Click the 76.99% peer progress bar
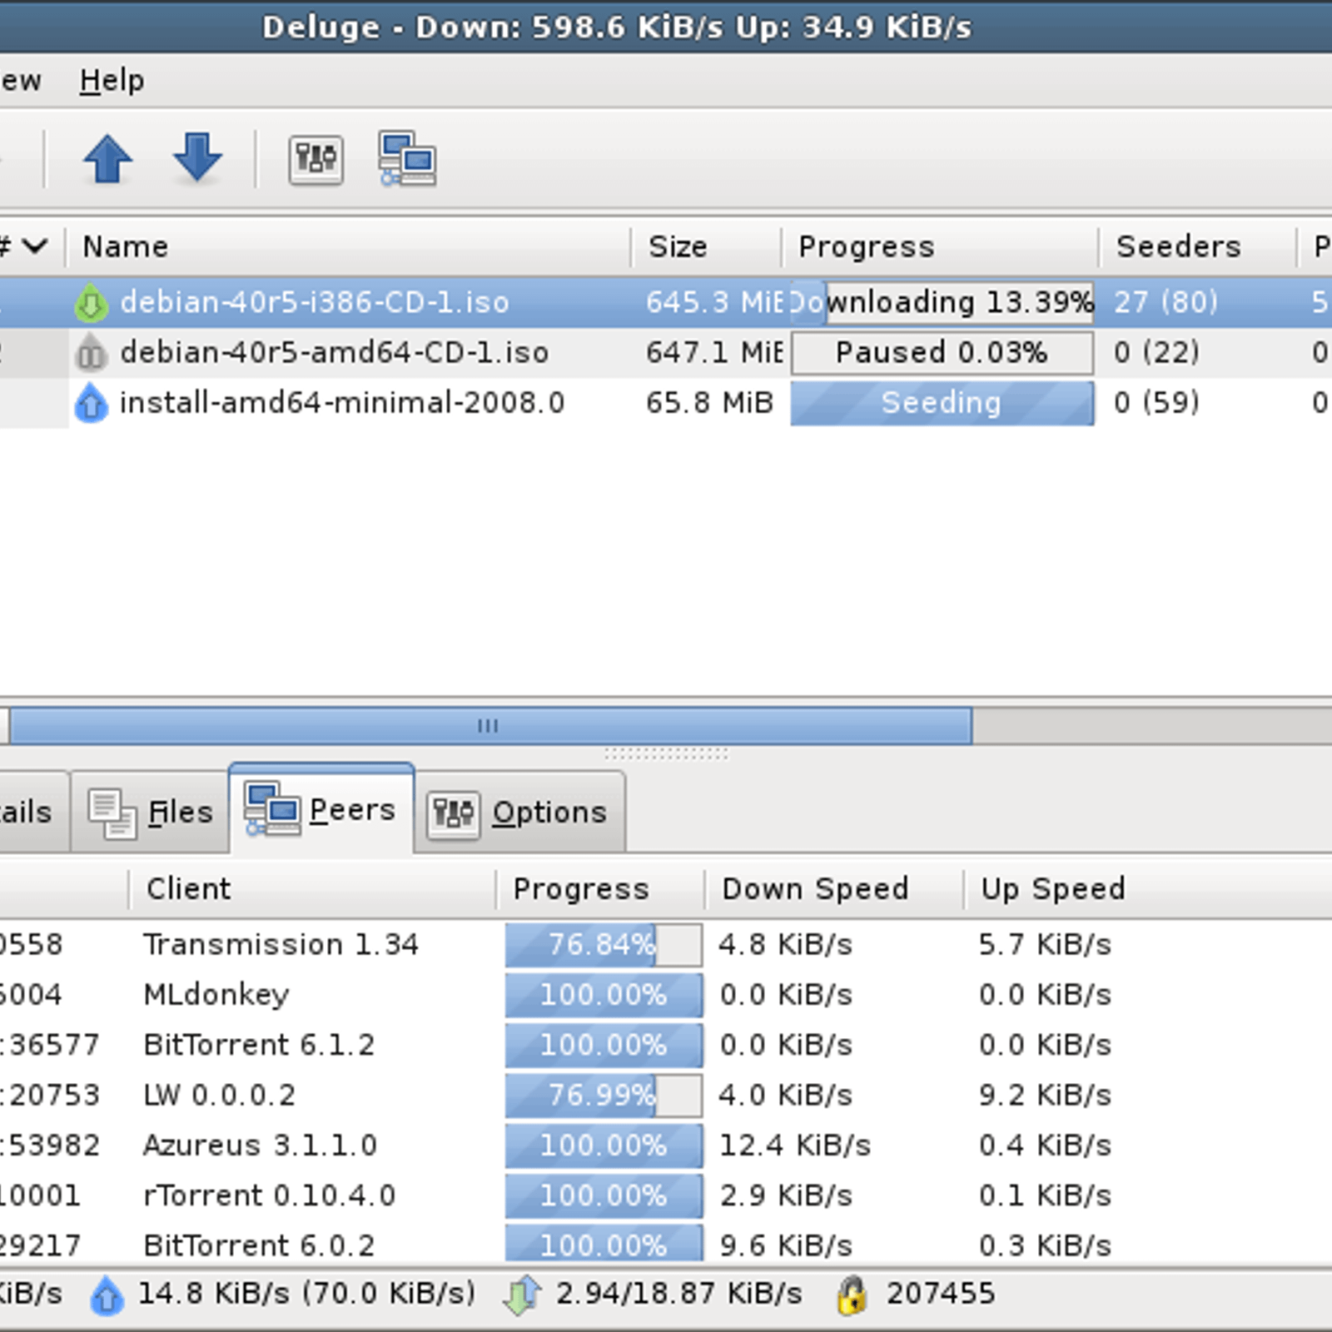 tap(604, 1096)
